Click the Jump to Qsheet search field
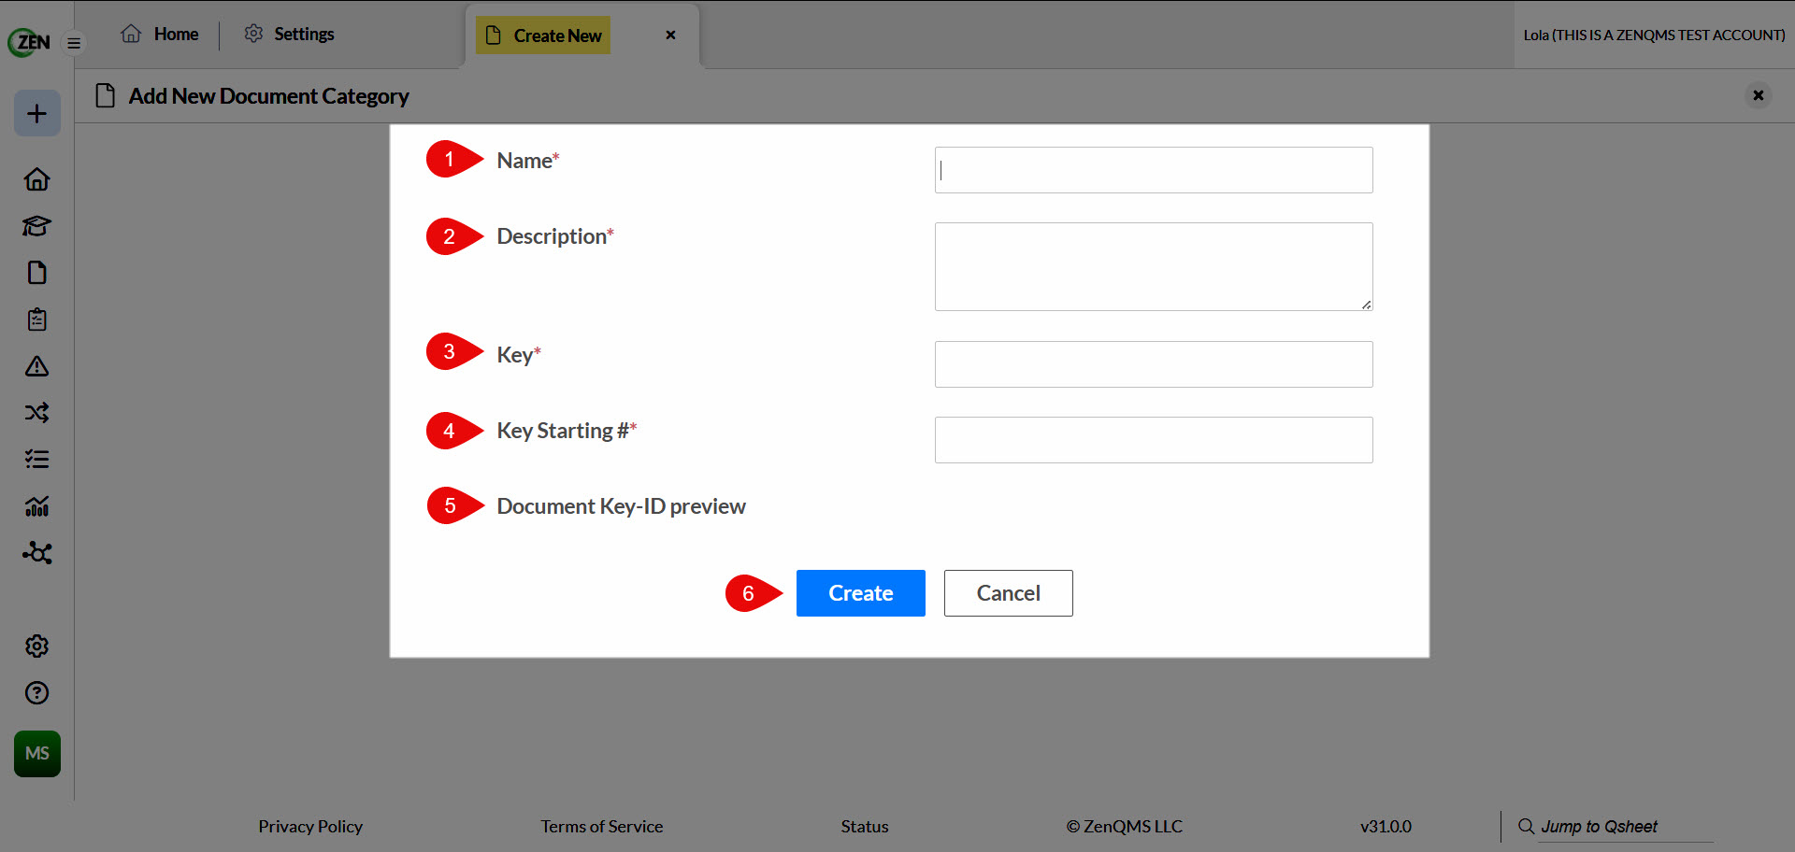The width and height of the screenshot is (1795, 852). tap(1626, 827)
